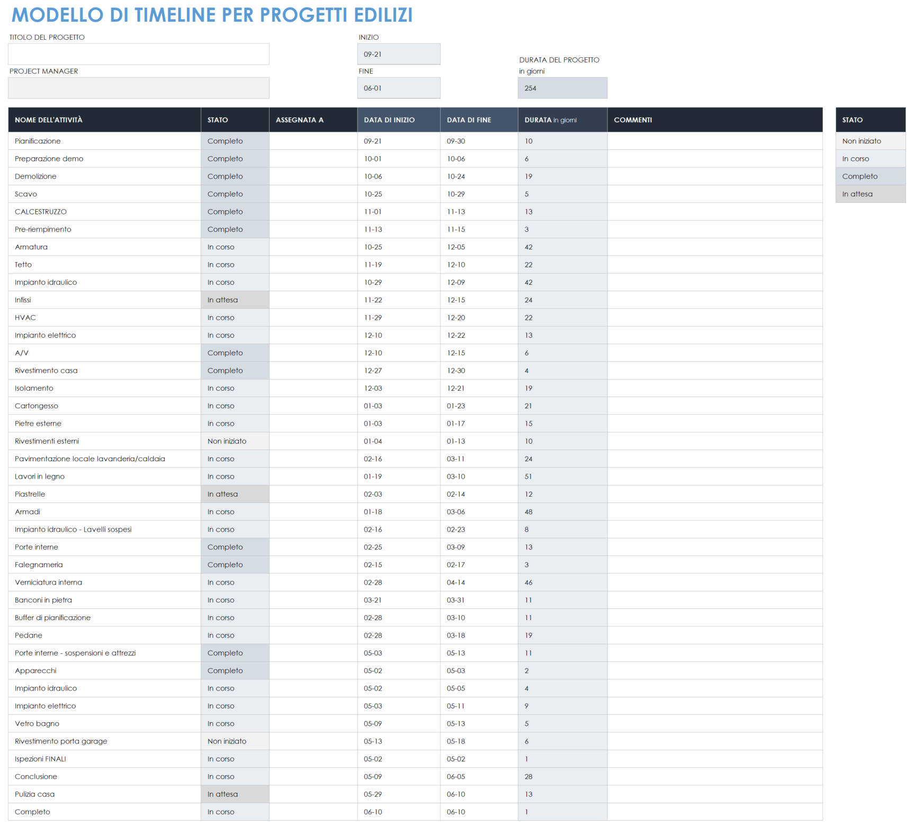
Task: Click the Assegnata A column header
Action: 313,120
